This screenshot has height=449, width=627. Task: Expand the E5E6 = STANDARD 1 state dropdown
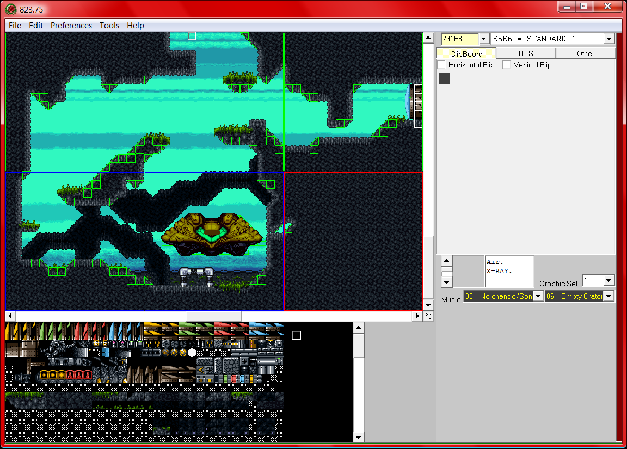coord(609,39)
